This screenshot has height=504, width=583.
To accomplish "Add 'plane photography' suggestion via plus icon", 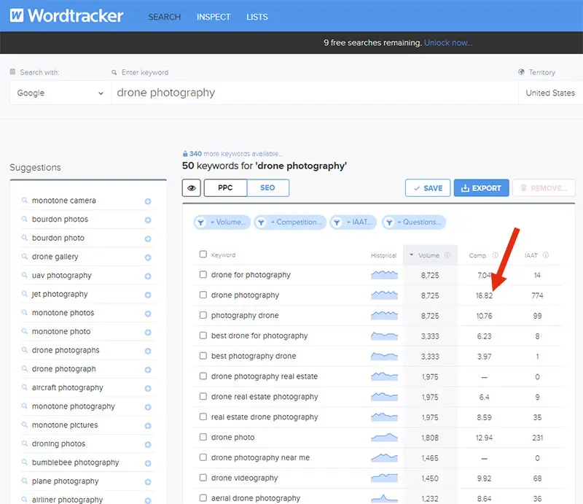I will pos(148,482).
